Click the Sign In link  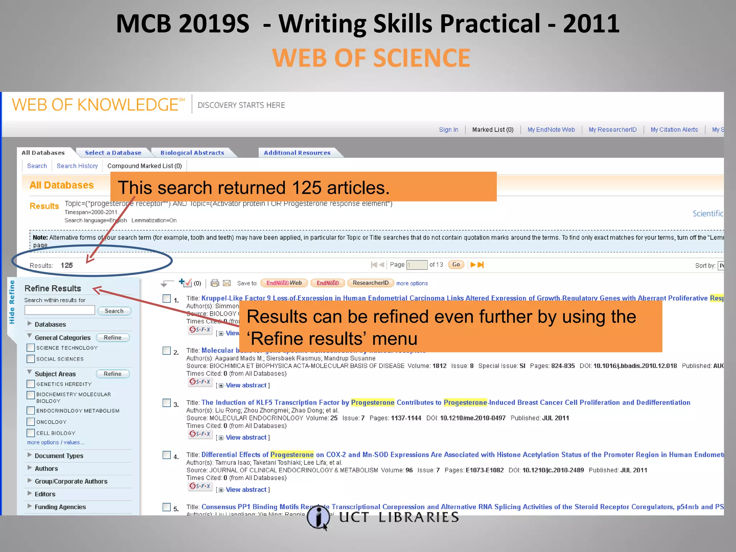point(448,130)
